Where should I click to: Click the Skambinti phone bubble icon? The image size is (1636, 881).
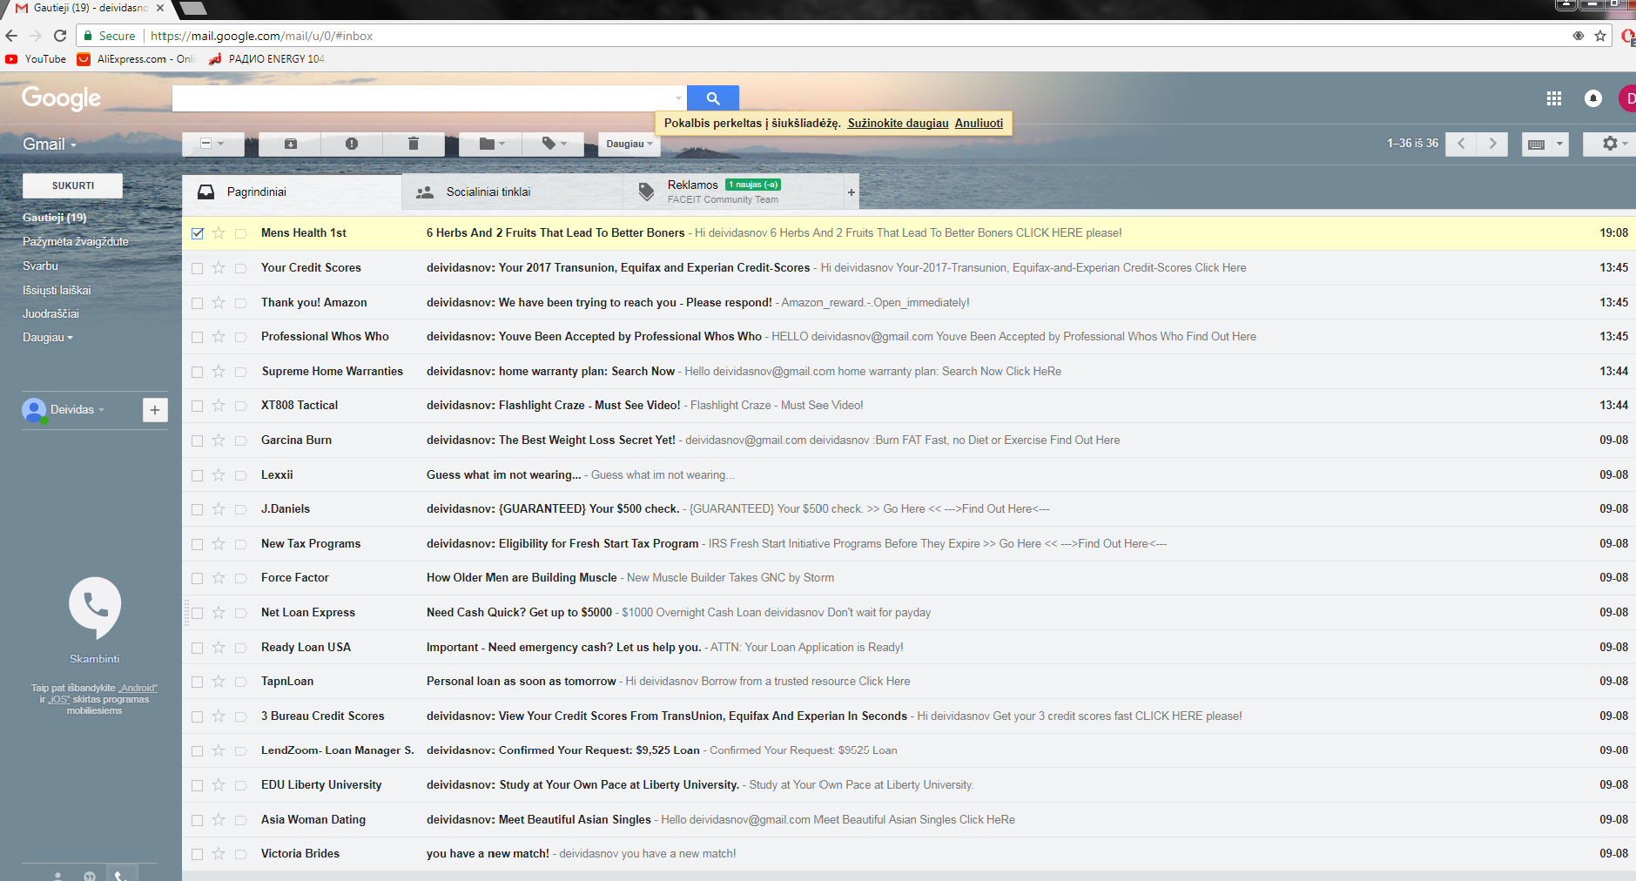pyautogui.click(x=95, y=607)
